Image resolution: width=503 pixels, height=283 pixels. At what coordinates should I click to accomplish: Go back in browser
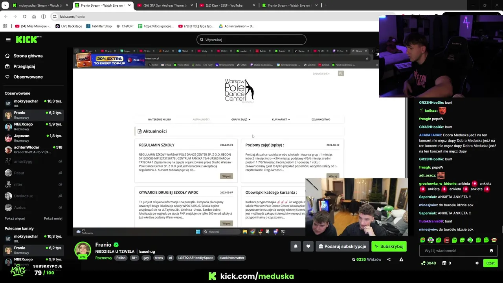(6, 17)
